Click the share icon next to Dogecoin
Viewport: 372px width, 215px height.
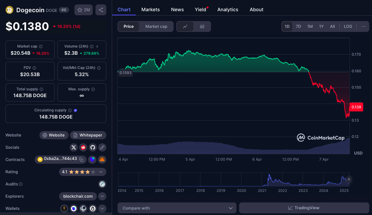(101, 10)
